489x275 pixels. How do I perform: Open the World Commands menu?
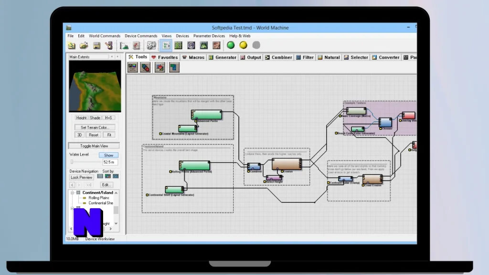(x=105, y=36)
